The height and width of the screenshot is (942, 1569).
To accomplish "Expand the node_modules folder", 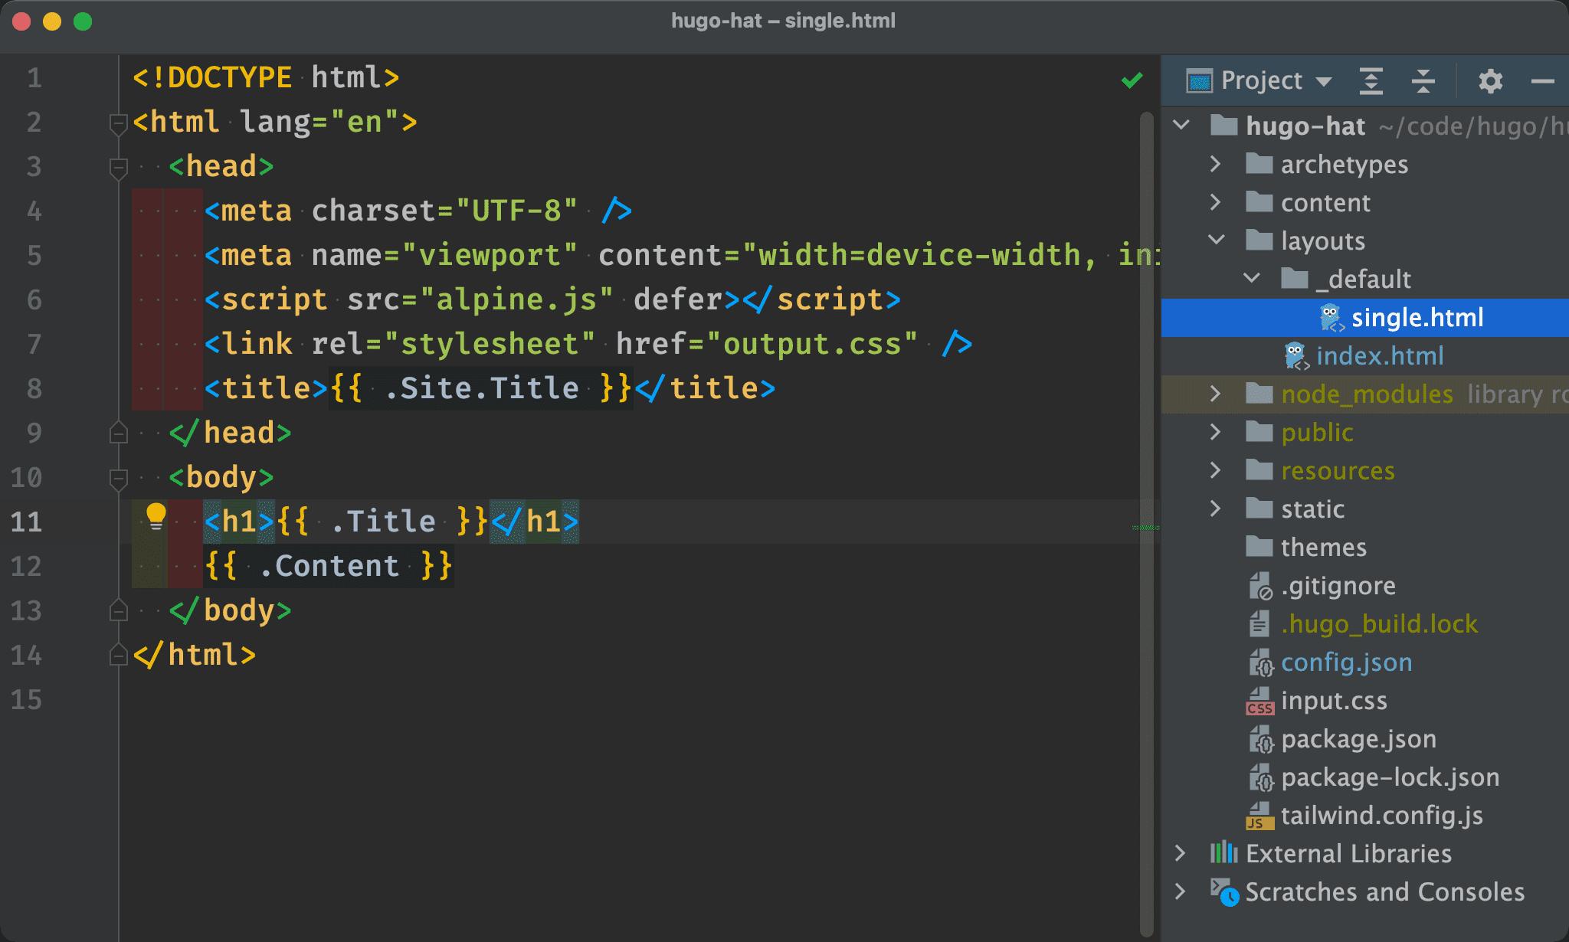I will (x=1215, y=393).
